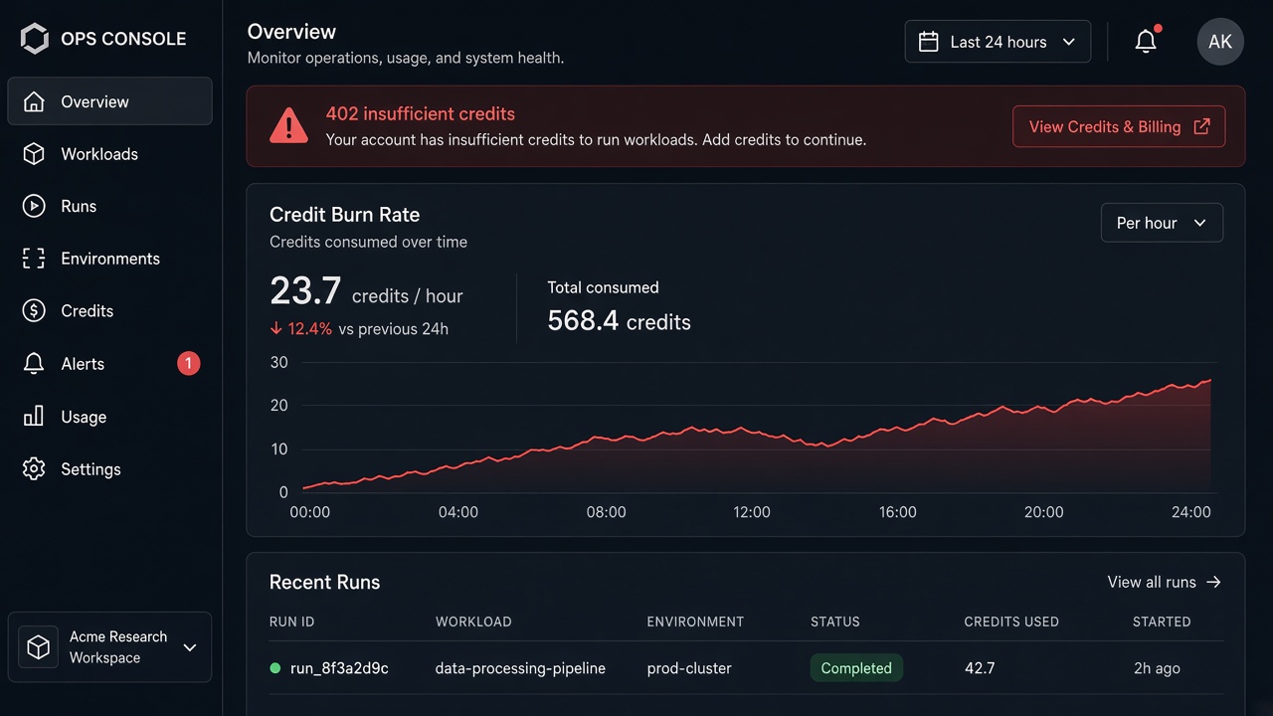Image resolution: width=1273 pixels, height=716 pixels.
Task: Open Runs in the sidebar
Action: [x=109, y=206]
